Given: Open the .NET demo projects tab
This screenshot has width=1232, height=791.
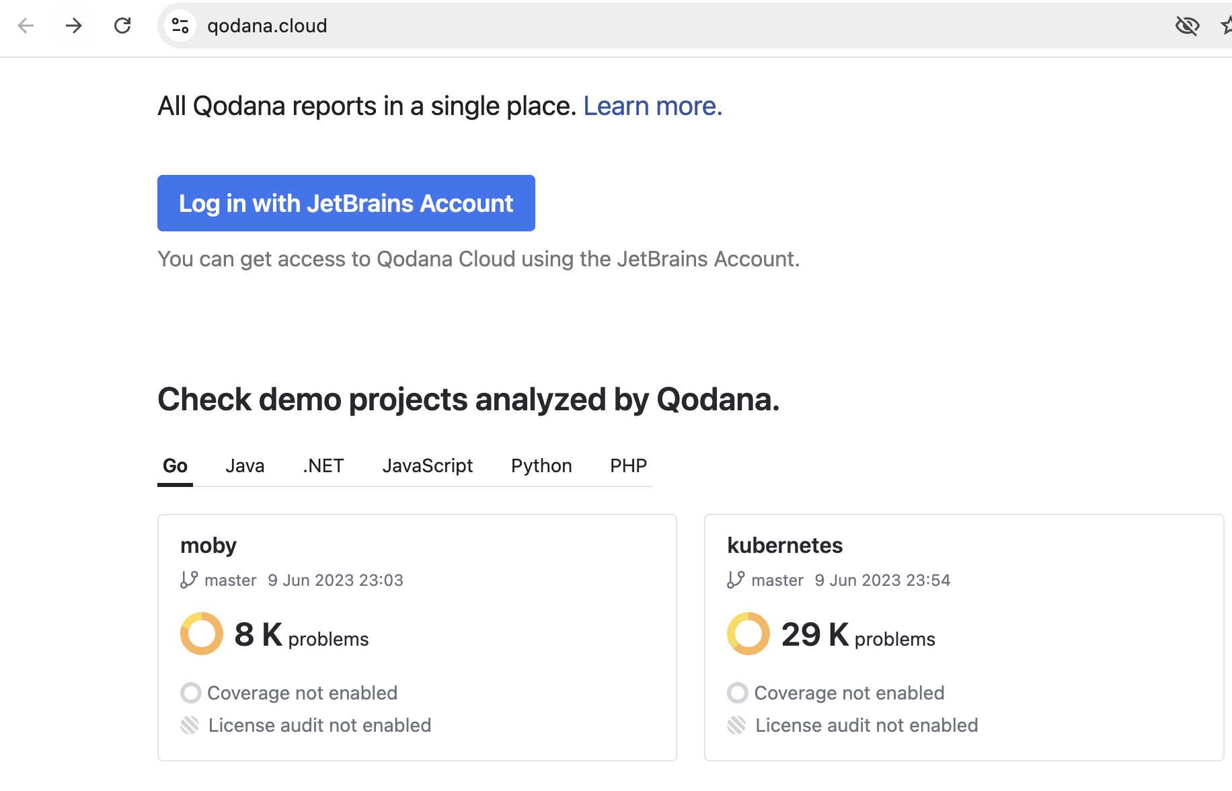Looking at the screenshot, I should 323,465.
